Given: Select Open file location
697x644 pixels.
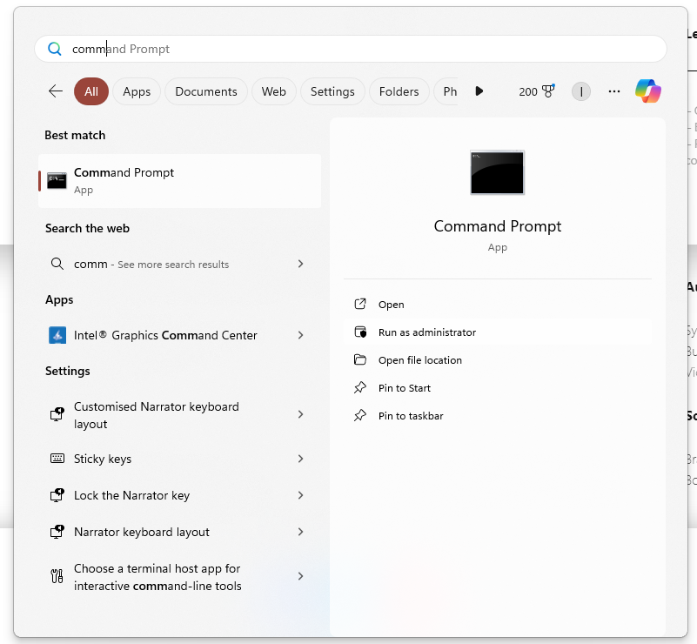Looking at the screenshot, I should click(x=419, y=360).
